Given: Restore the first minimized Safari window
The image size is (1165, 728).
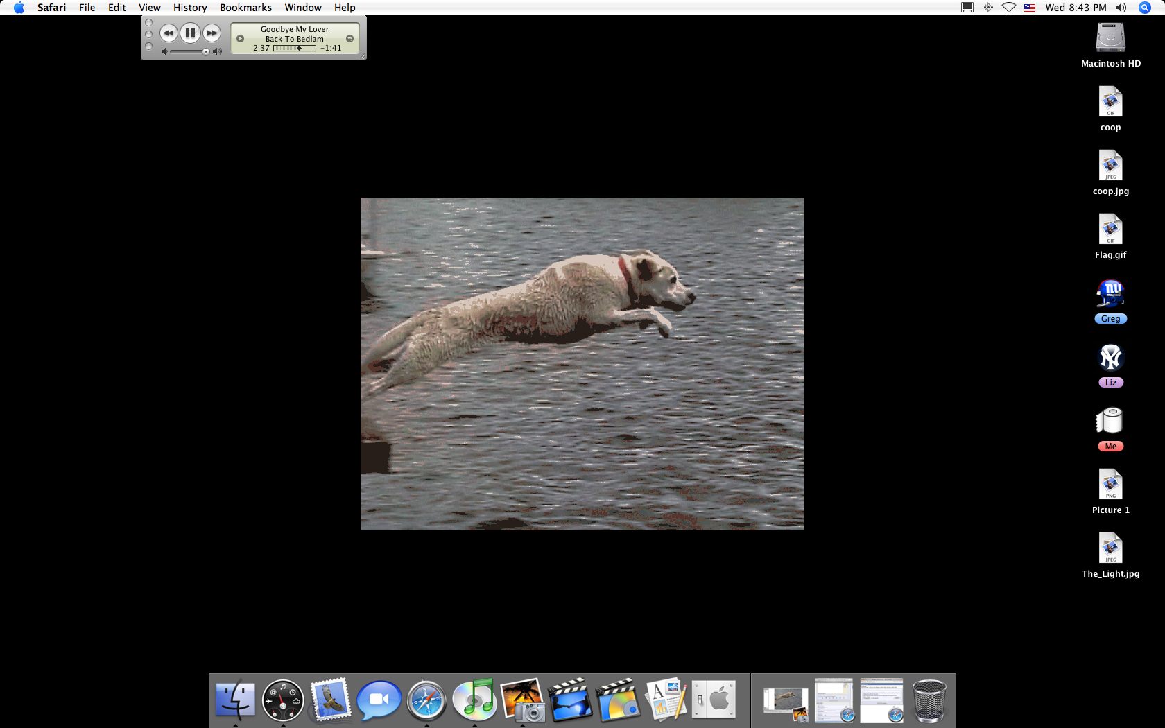Looking at the screenshot, I should coord(834,700).
